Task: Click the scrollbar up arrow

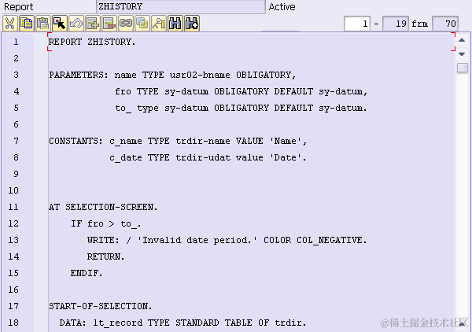Action: coord(462,40)
